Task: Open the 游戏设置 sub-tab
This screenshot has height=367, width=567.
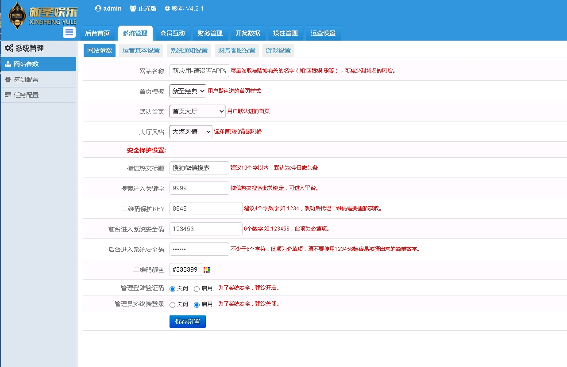Action: [x=278, y=50]
